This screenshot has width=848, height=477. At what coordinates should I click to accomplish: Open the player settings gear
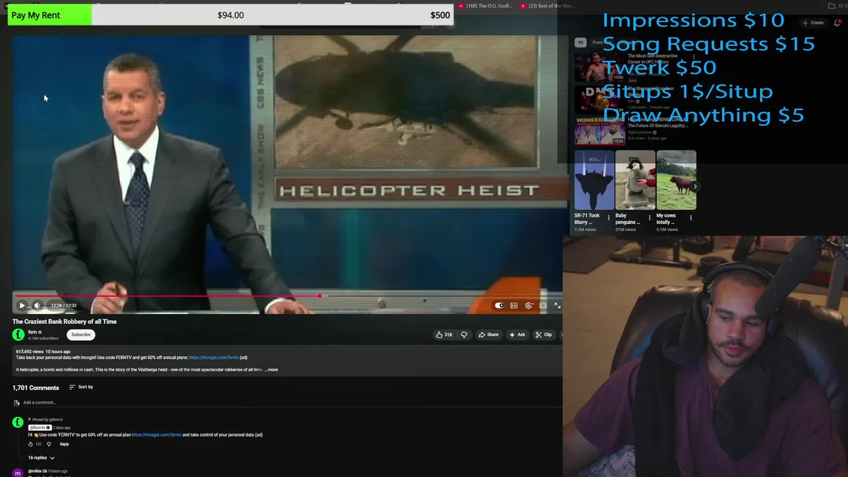coord(529,305)
